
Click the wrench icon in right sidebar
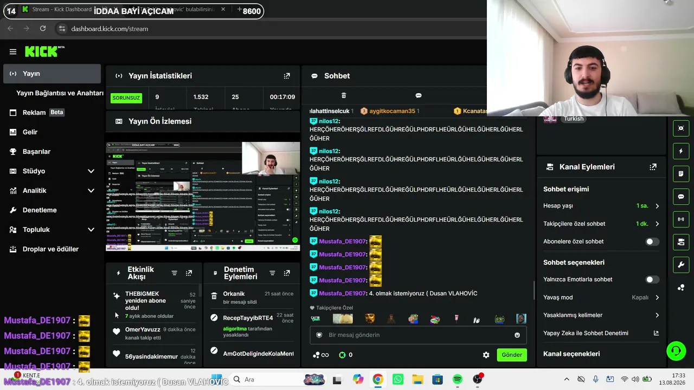tap(681, 265)
